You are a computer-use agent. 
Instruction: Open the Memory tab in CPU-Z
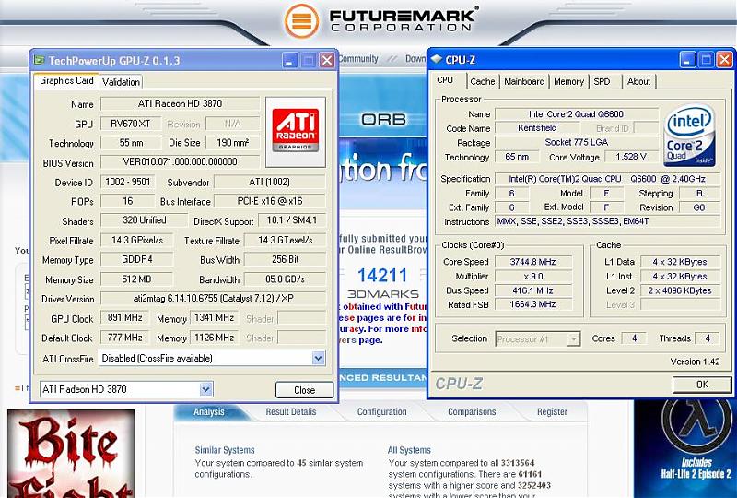point(568,81)
